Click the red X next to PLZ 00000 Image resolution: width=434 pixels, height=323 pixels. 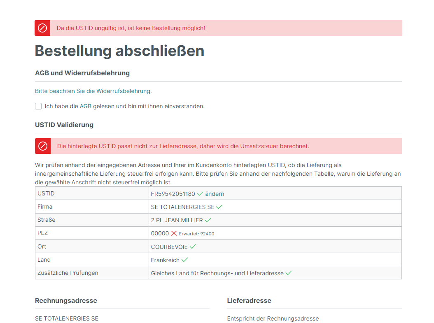coord(174,233)
